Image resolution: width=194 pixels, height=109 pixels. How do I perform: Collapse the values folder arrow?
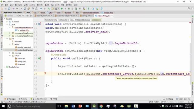coord(10,56)
